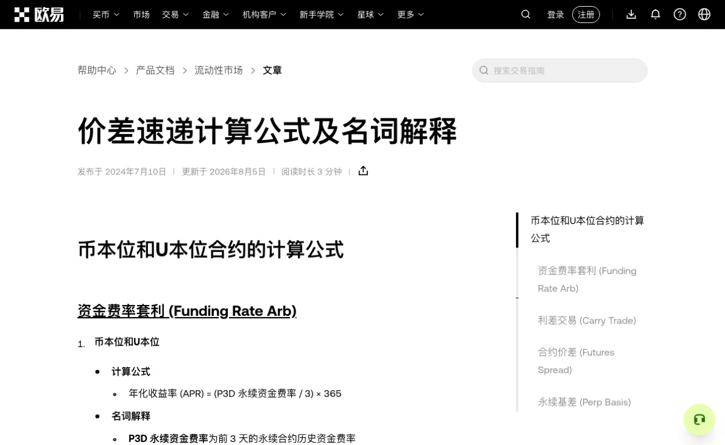Click the 搜索交易指南 search field
The image size is (725, 445).
tap(559, 71)
